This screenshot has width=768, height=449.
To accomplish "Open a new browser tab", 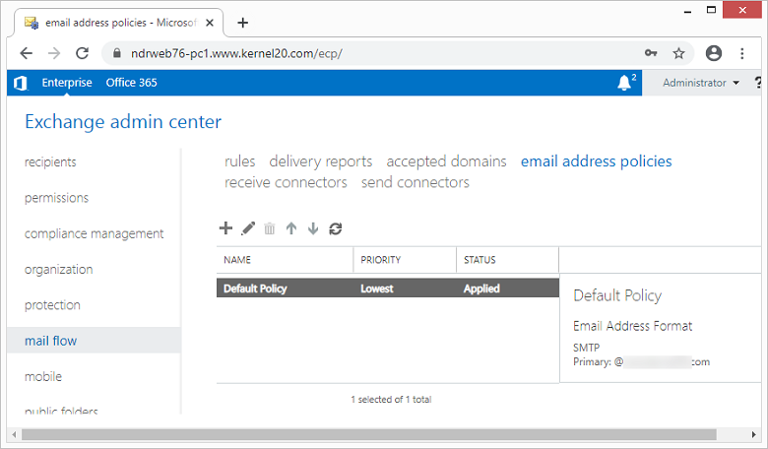I will click(x=242, y=23).
